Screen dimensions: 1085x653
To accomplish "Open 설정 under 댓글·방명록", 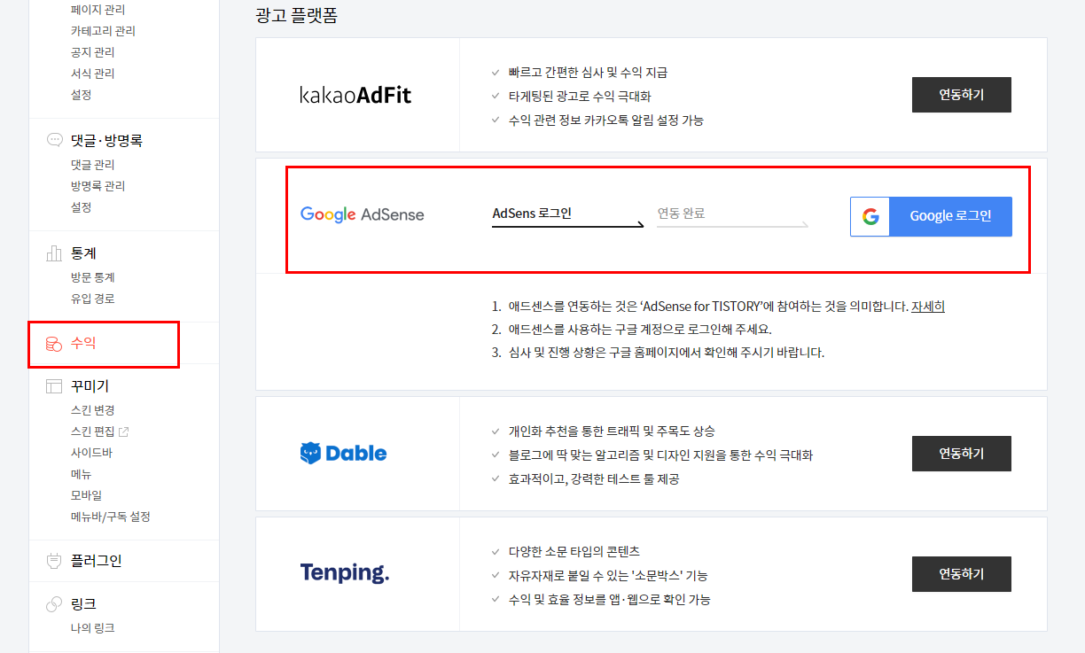I will pyautogui.click(x=81, y=207).
